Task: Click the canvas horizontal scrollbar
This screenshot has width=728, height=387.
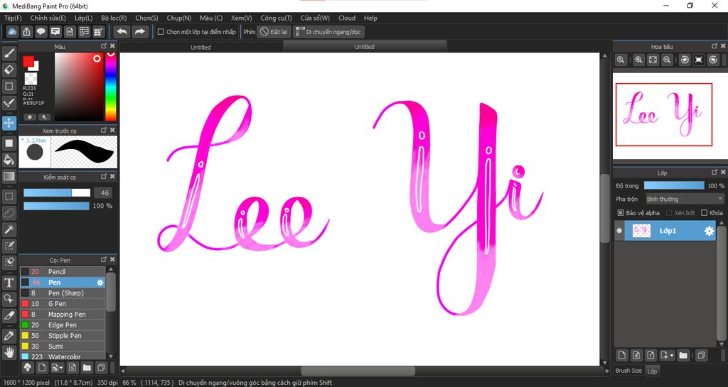Action: (358, 371)
